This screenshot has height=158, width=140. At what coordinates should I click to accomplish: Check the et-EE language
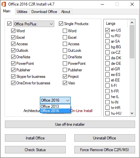pyautogui.click(x=107, y=80)
